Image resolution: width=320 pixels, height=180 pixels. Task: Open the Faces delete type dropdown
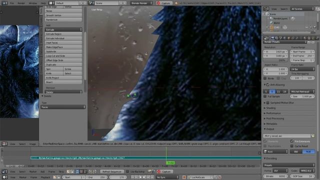pos(63,107)
